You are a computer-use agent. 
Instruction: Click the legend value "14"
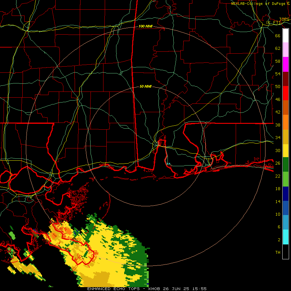[x=278, y=202]
